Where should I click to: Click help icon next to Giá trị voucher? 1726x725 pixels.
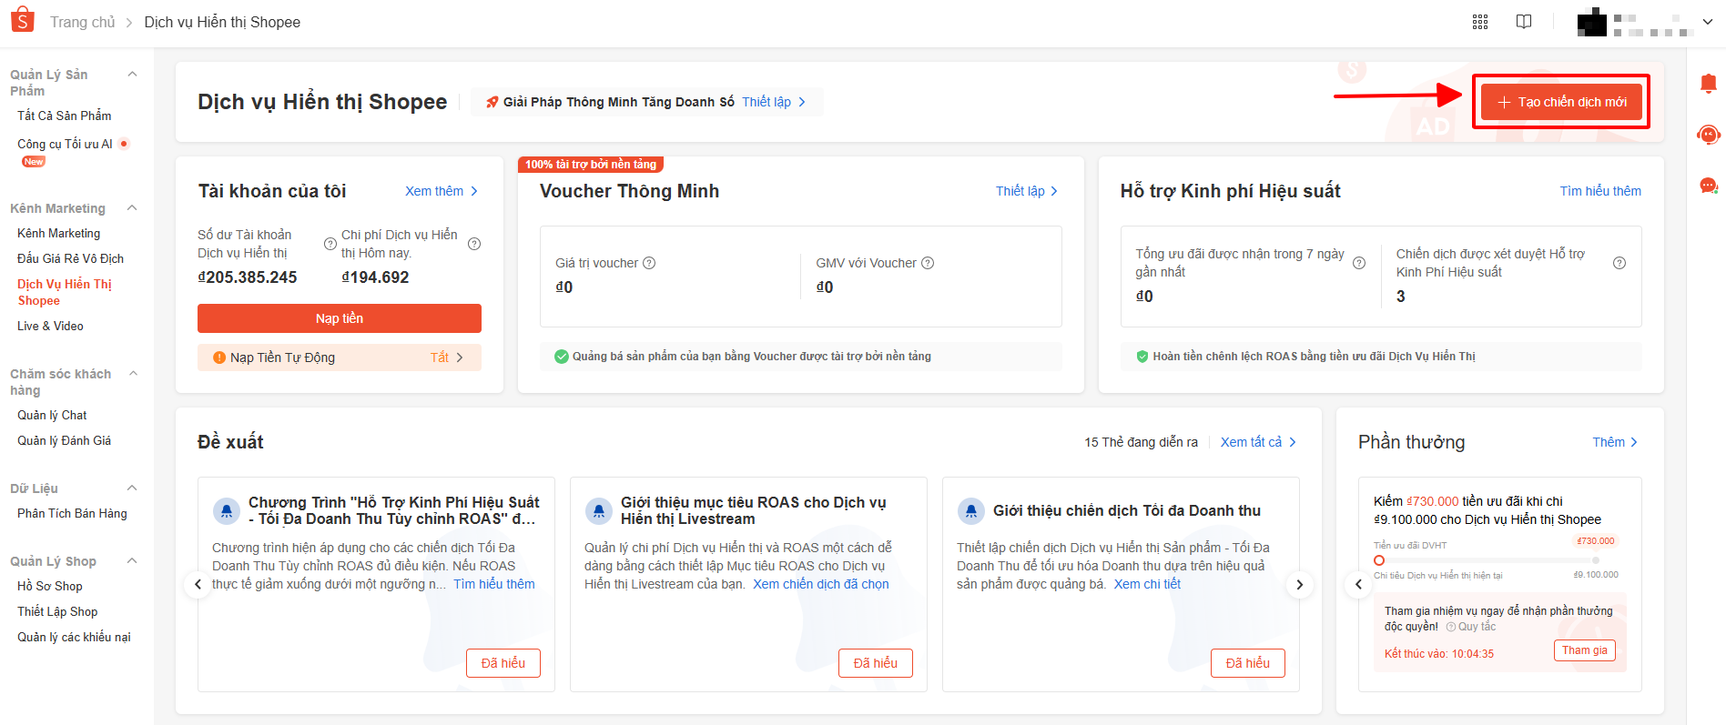pyautogui.click(x=649, y=263)
